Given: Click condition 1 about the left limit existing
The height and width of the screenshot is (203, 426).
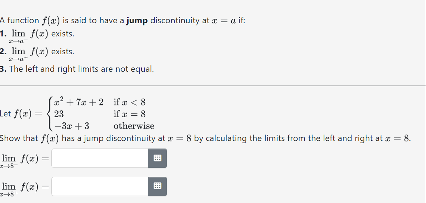Looking at the screenshot, I should tap(38, 34).
